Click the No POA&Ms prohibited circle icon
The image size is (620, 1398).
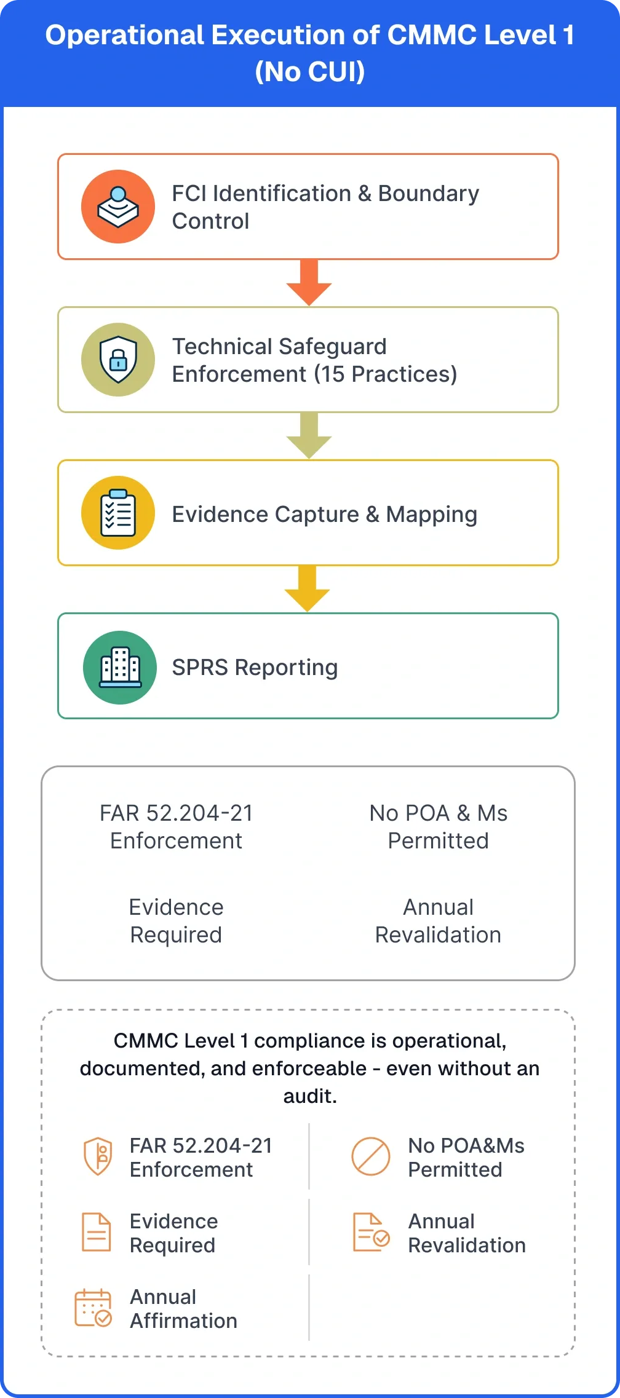371,1156
